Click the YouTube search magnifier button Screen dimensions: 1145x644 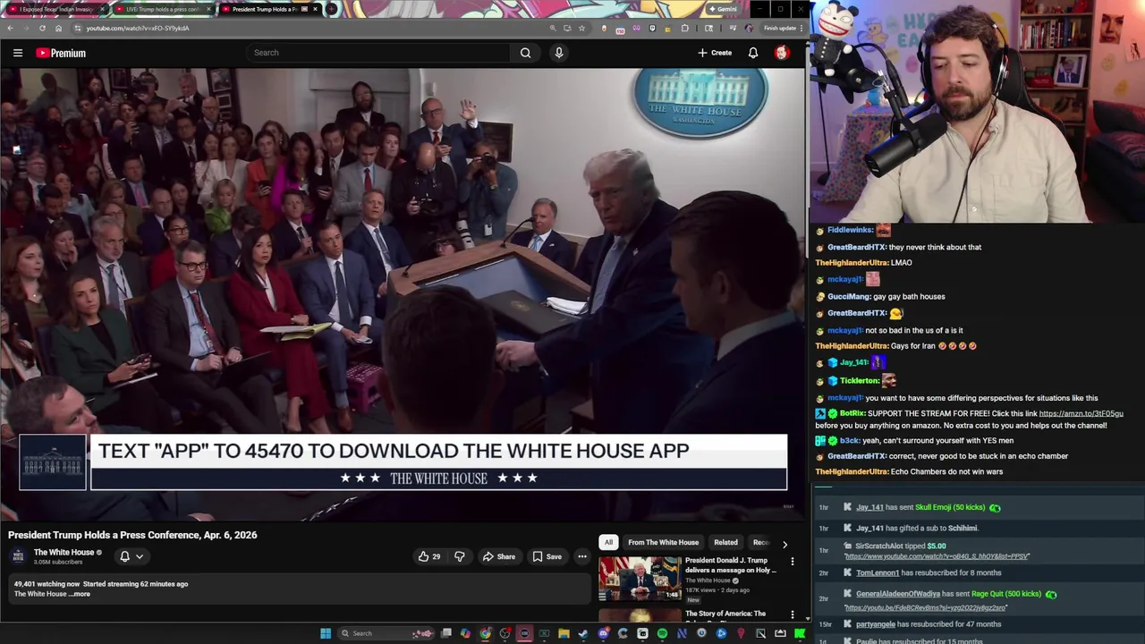(x=525, y=53)
